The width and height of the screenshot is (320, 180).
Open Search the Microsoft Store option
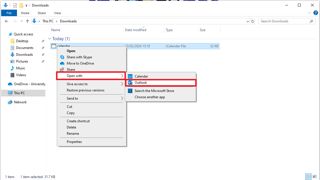coord(155,91)
